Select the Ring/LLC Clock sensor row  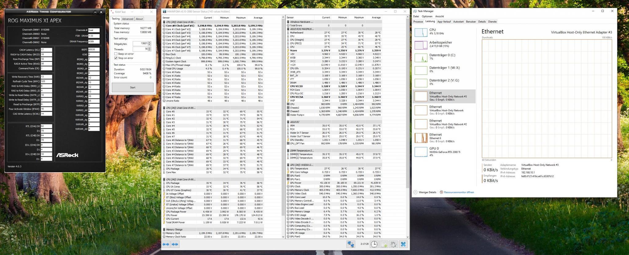(213, 58)
